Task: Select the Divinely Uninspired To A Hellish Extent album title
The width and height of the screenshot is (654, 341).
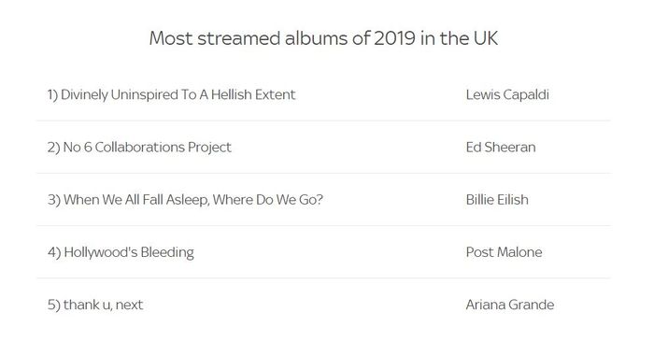Action: 178,95
